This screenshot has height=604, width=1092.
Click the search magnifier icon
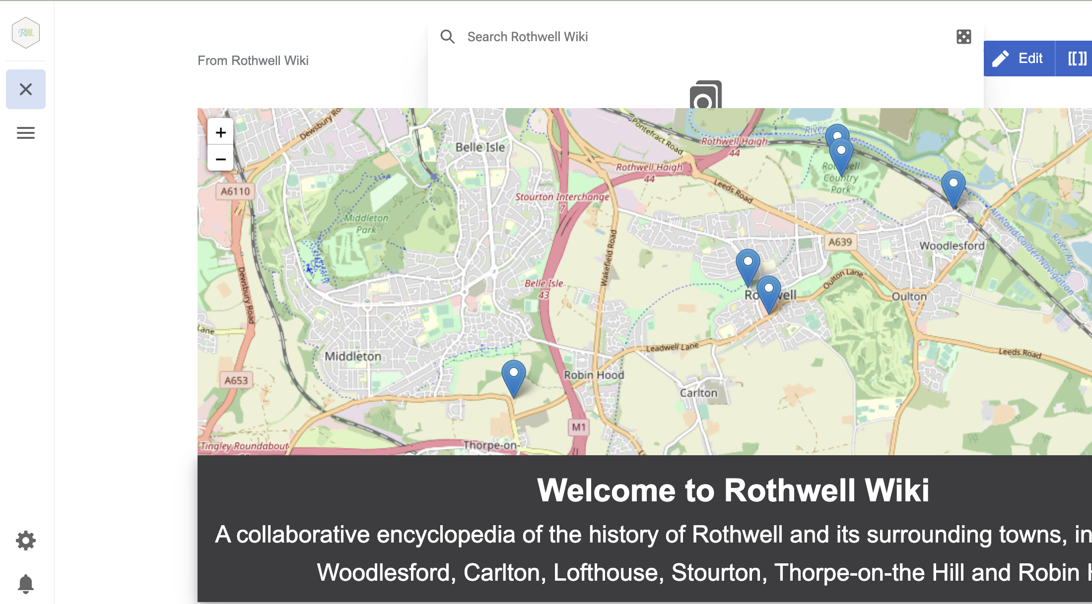click(x=447, y=37)
